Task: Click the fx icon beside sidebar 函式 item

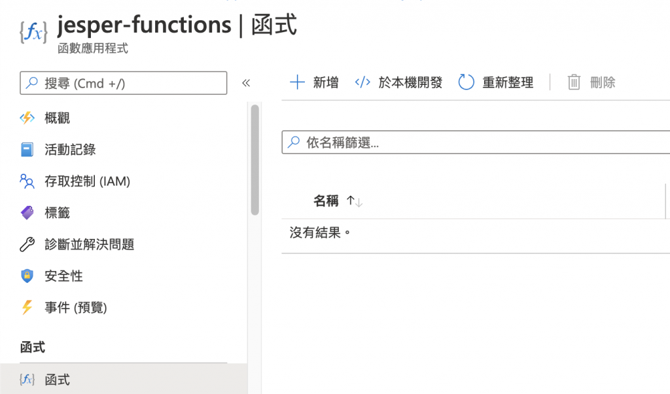Action: click(27, 379)
